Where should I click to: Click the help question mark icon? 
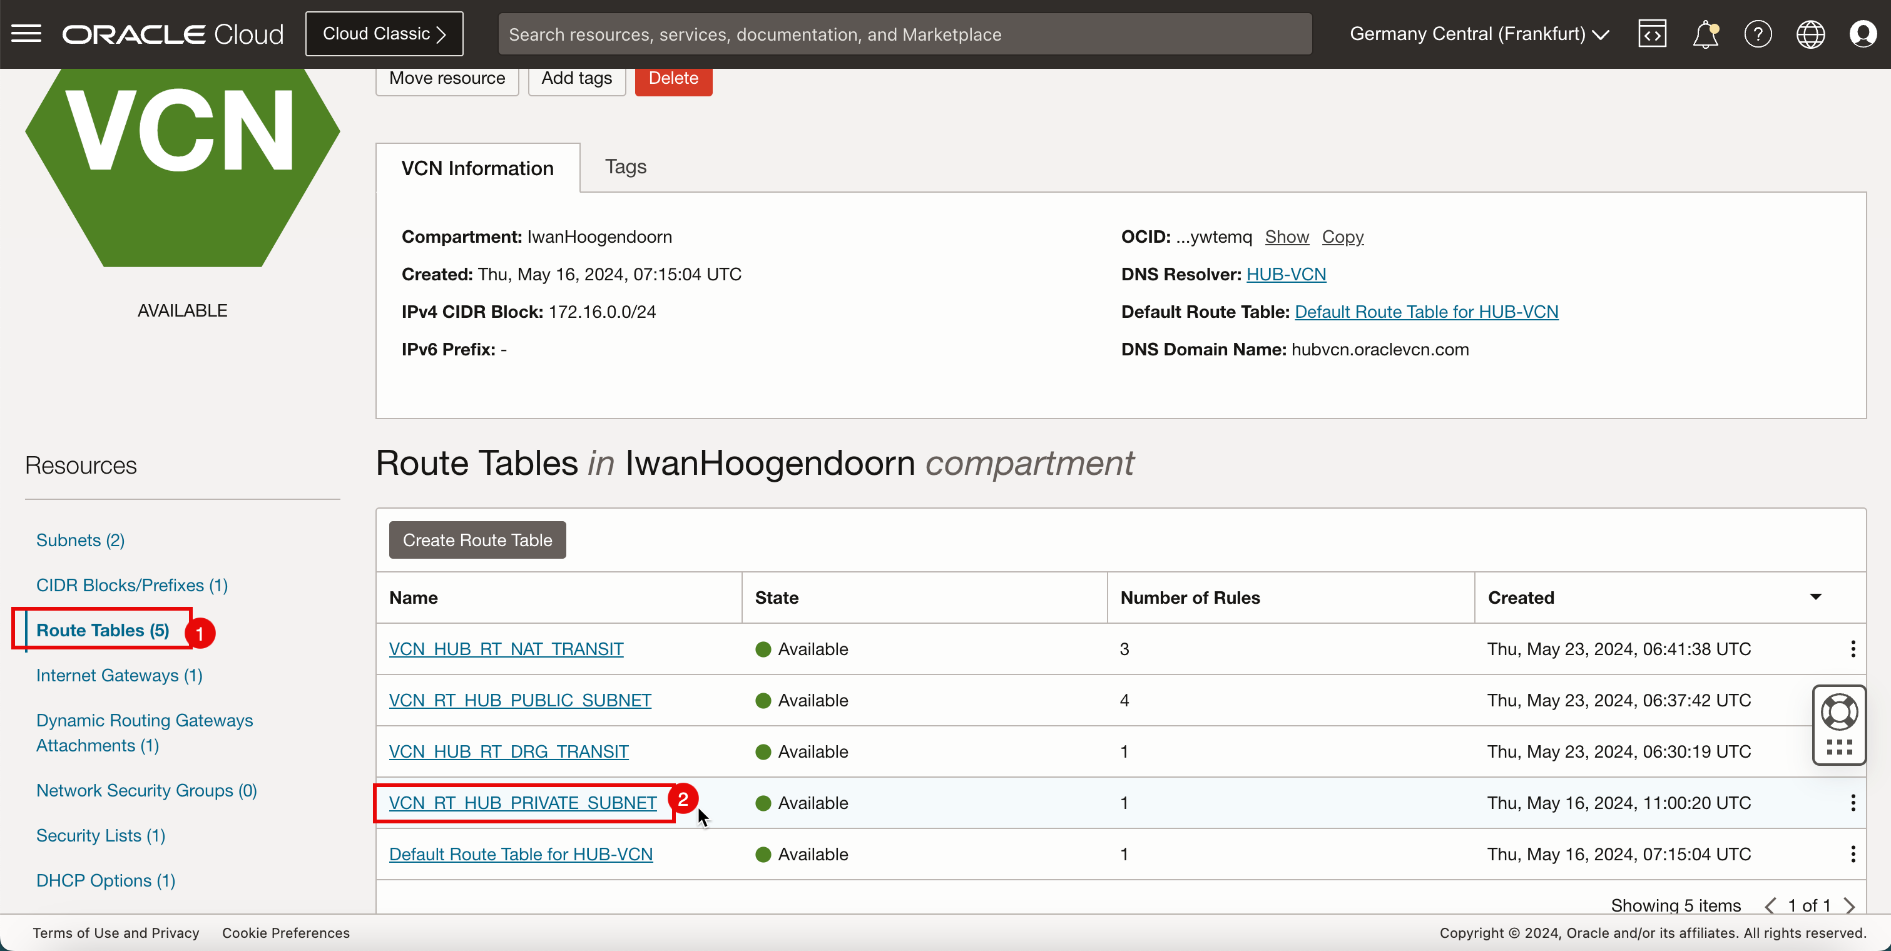tap(1758, 34)
